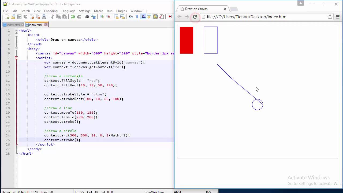Open the Edit menu
Screen dimensions: 343x193
14,11
